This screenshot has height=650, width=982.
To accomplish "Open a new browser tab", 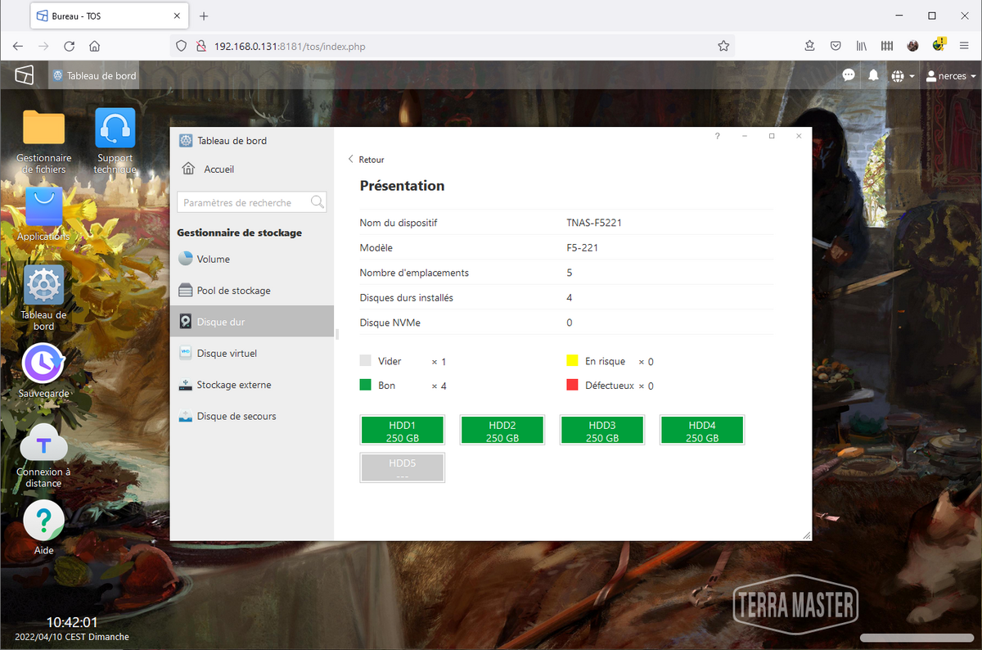I will point(204,16).
